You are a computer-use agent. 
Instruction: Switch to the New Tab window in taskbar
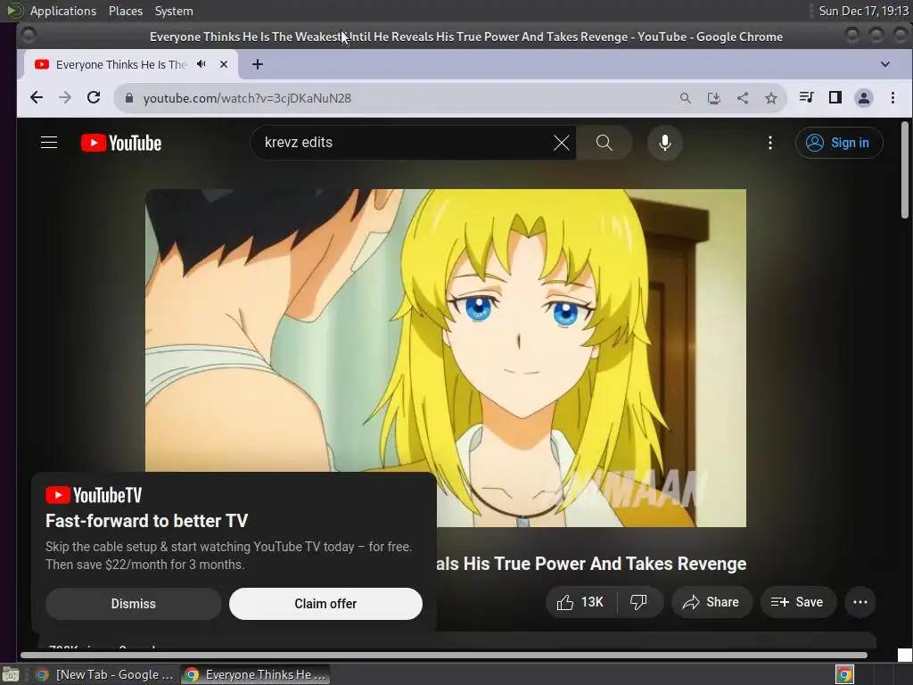(103, 674)
